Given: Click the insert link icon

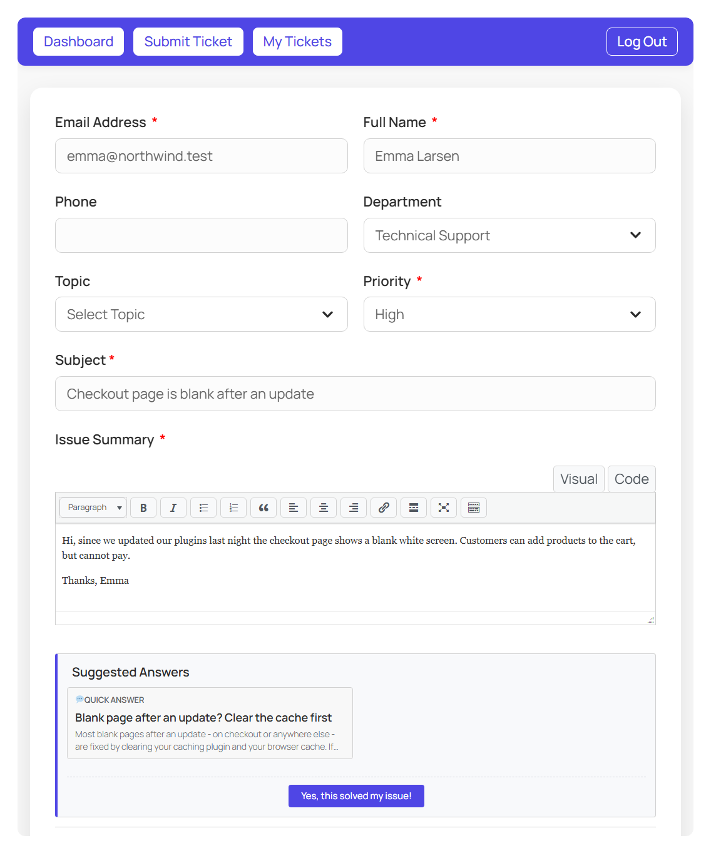Looking at the screenshot, I should 384,508.
